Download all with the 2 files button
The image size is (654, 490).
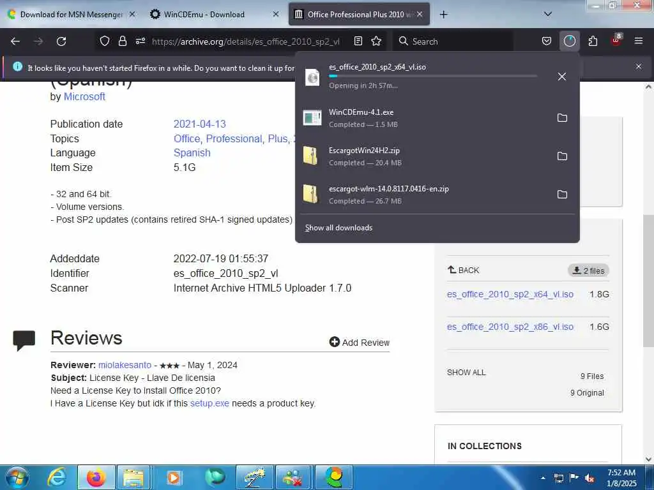pyautogui.click(x=588, y=271)
